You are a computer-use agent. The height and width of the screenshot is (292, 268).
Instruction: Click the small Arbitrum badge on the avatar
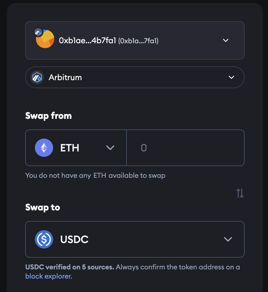(x=38, y=32)
